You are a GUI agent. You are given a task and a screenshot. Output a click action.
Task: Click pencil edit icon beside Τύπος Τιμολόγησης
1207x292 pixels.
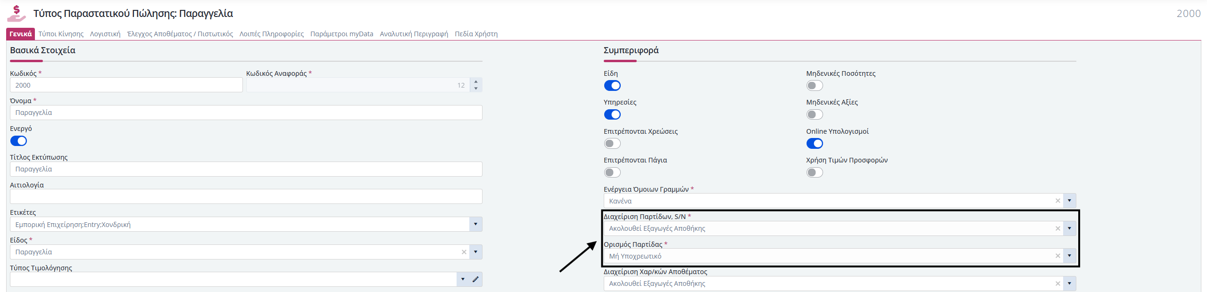tap(475, 279)
